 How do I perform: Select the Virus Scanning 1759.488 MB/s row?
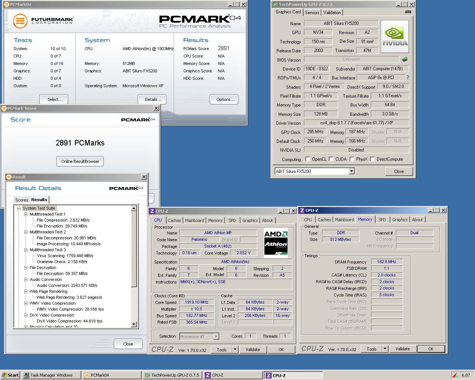tap(65, 256)
